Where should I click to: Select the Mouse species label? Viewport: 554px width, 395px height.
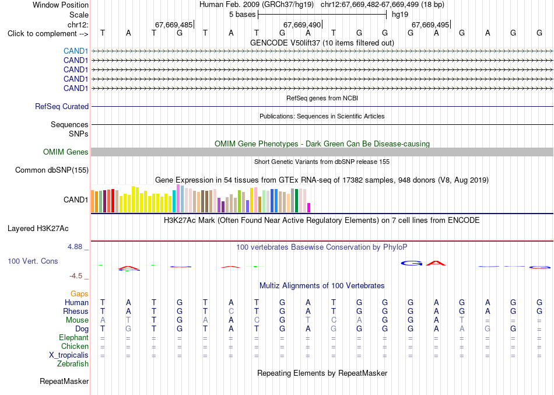point(77,320)
